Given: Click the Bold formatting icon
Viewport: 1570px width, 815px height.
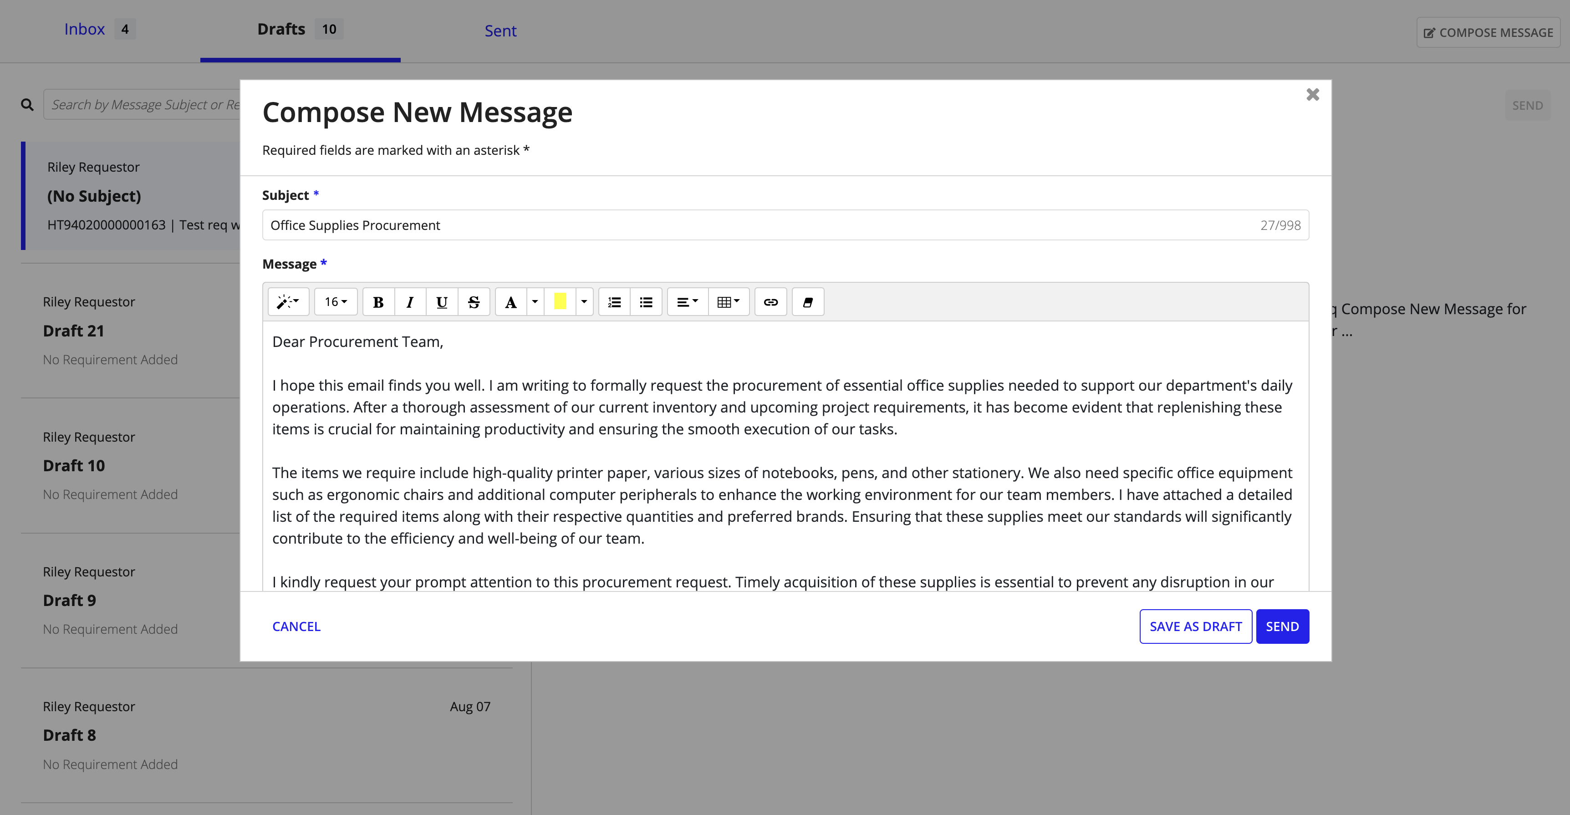Looking at the screenshot, I should (377, 302).
